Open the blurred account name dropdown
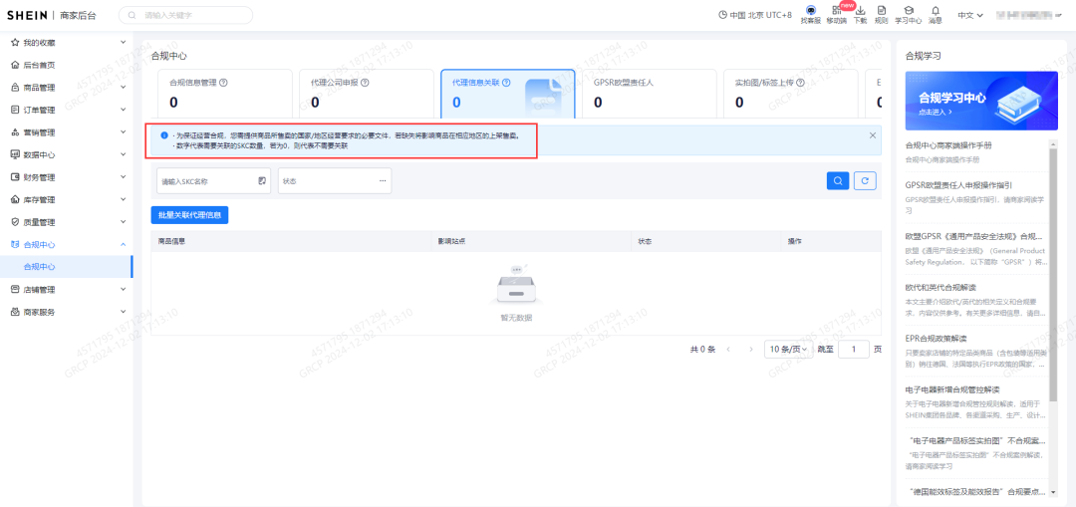The height and width of the screenshot is (507, 1076). pos(1029,15)
